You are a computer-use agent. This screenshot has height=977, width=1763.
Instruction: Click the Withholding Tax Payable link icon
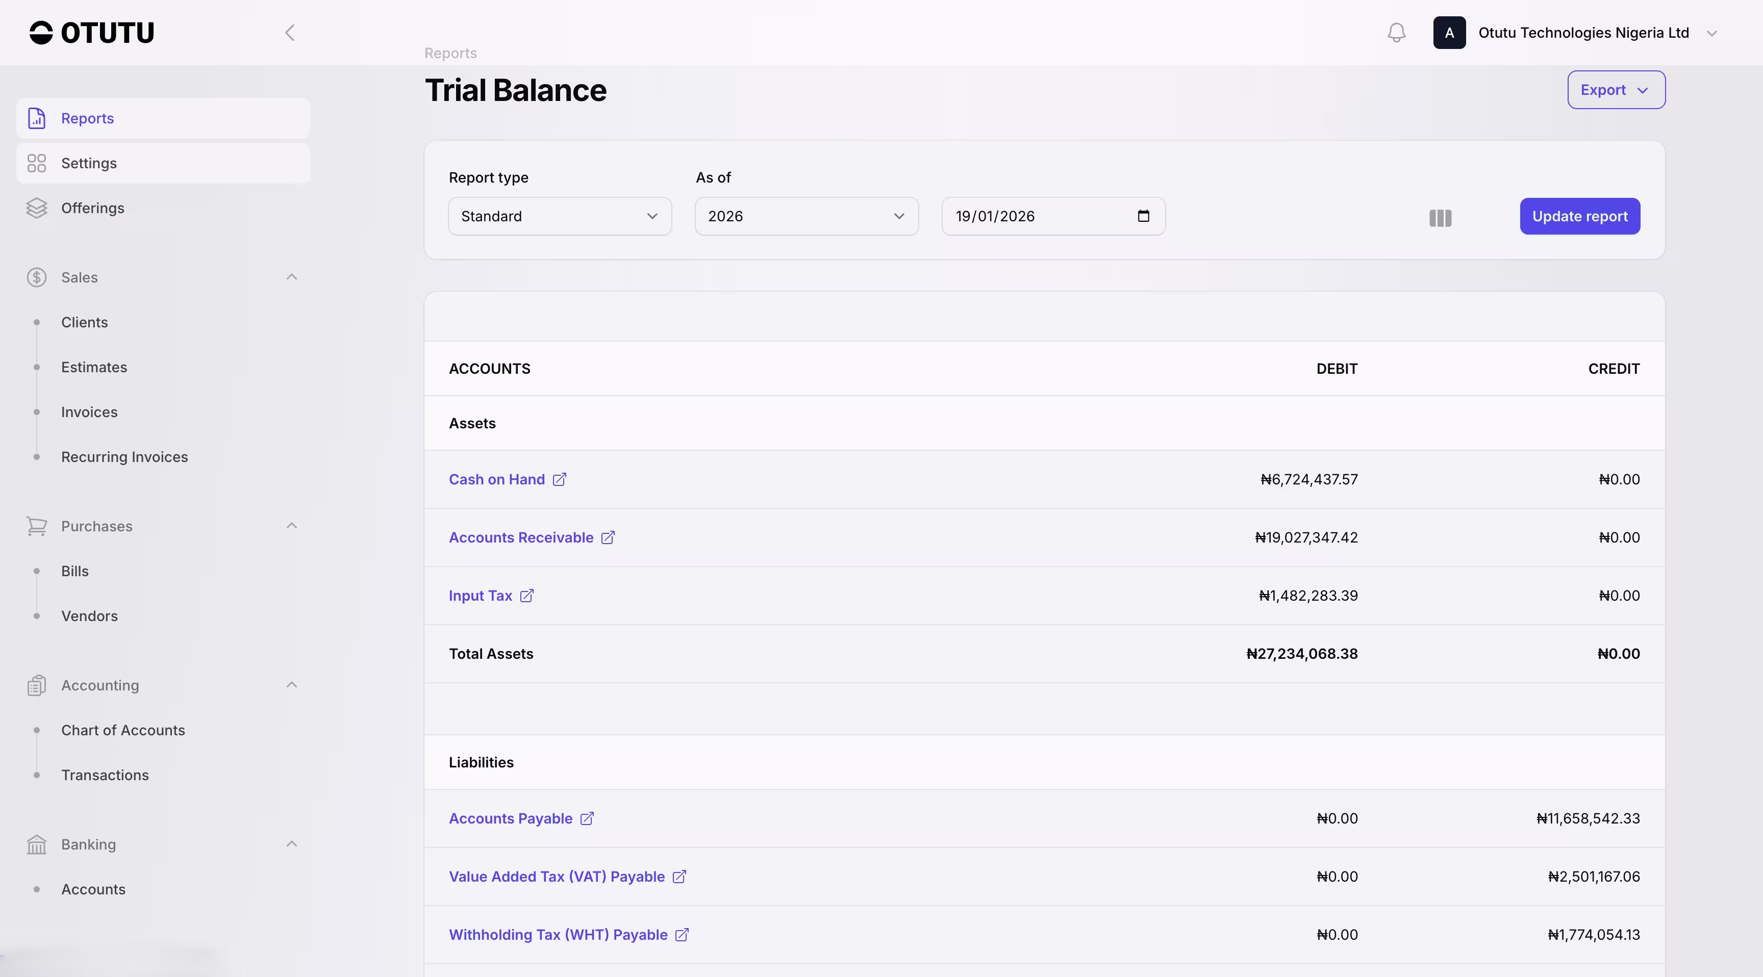[682, 935]
